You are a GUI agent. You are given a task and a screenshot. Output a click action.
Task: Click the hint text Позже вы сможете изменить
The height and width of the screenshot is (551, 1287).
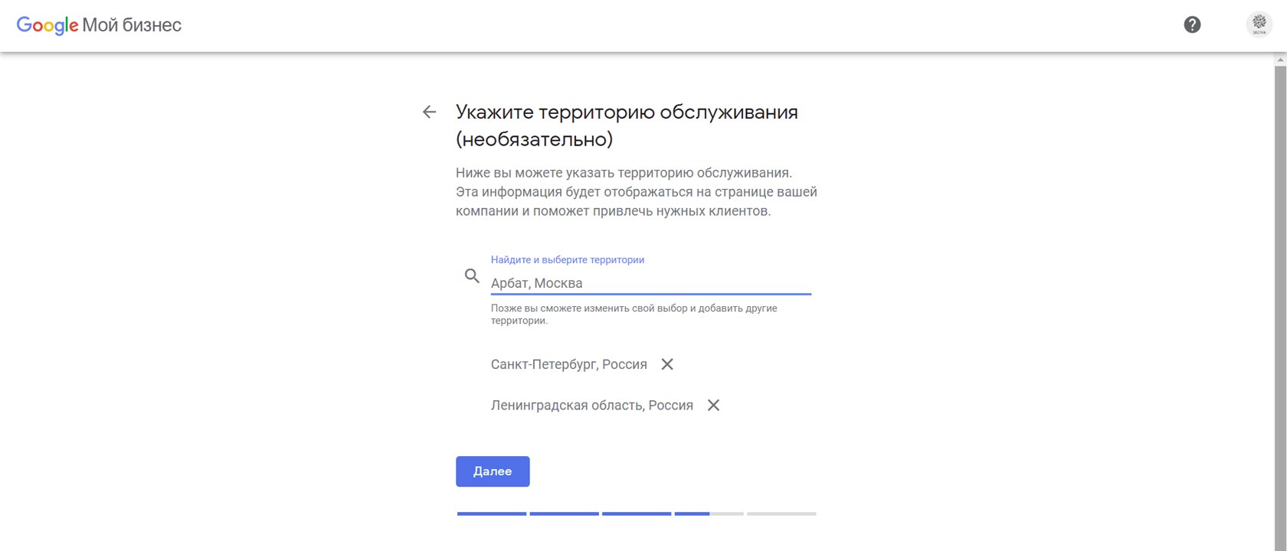[634, 315]
